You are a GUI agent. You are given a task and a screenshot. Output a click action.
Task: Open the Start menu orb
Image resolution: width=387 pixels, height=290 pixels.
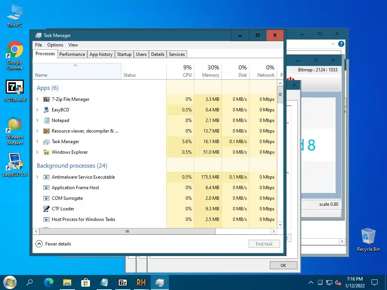pyautogui.click(x=10, y=282)
